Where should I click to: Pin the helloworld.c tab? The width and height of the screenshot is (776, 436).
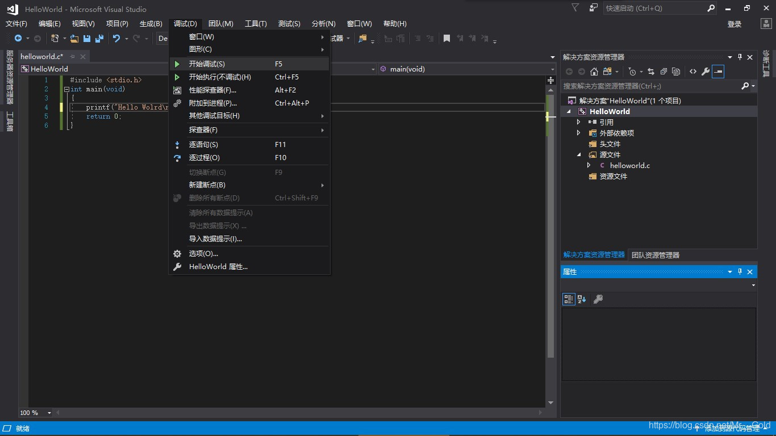(73, 57)
